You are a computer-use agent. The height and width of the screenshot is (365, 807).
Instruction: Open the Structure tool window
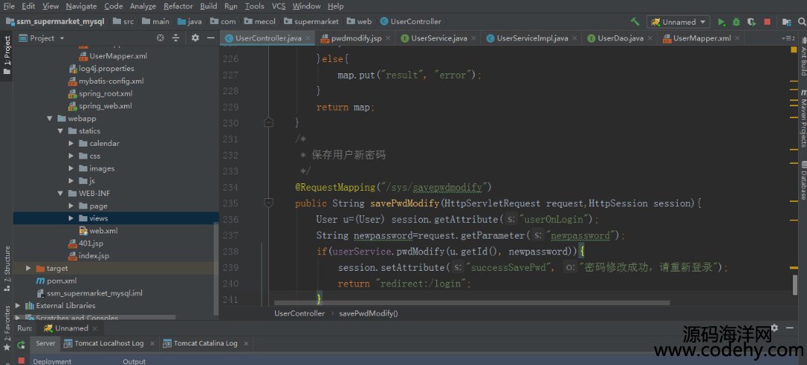click(7, 268)
